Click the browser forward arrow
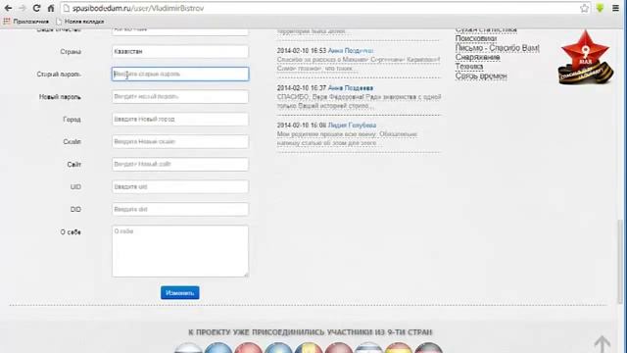 click(23, 8)
